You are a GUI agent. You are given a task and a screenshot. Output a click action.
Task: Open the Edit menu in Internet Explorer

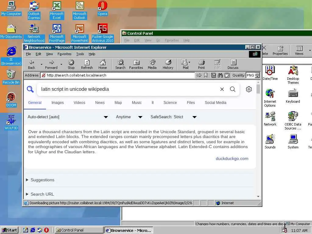[x=38, y=54]
